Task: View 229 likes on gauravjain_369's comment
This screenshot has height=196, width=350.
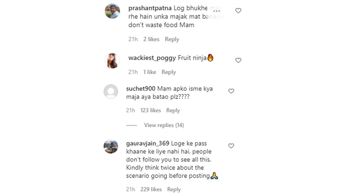Action: pos(151,189)
